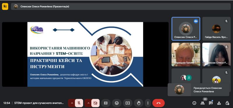The width and height of the screenshot is (233, 108).
Task: Leave the call with red button
Action: (158, 103)
